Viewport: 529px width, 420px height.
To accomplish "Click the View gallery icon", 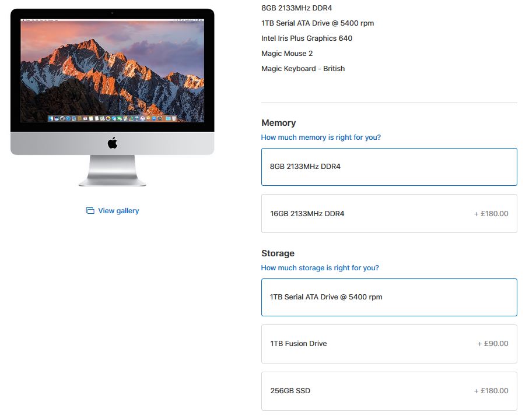I will point(90,211).
